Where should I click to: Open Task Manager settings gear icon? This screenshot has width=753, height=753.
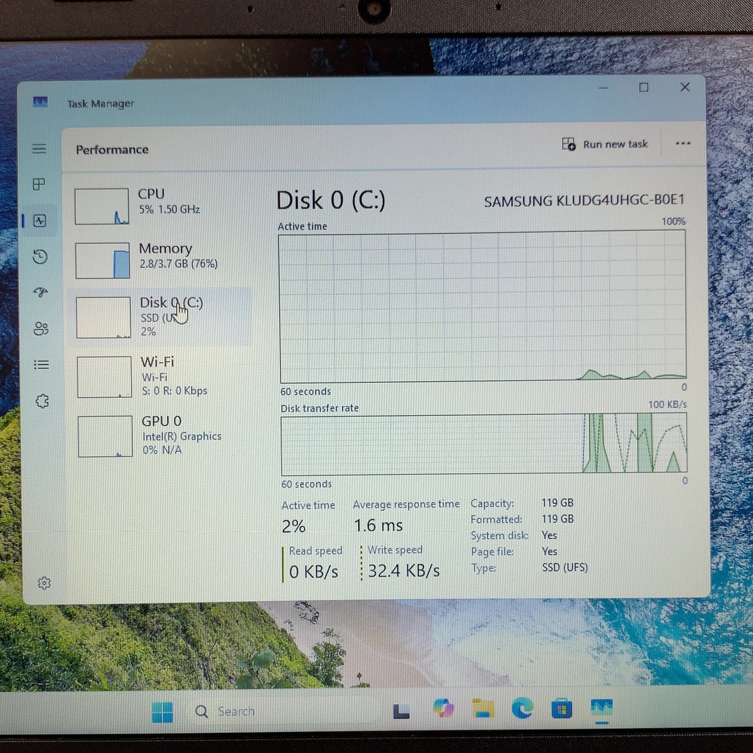(x=44, y=583)
